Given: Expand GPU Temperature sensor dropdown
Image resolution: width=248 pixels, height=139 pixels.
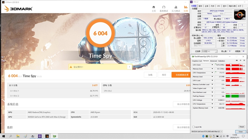Looking at the screenshot, I should coord(212,73).
